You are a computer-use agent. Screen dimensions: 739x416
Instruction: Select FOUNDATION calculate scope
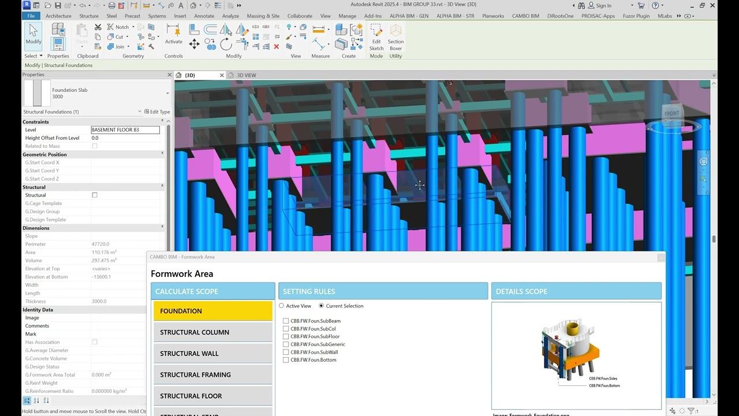pyautogui.click(x=213, y=311)
